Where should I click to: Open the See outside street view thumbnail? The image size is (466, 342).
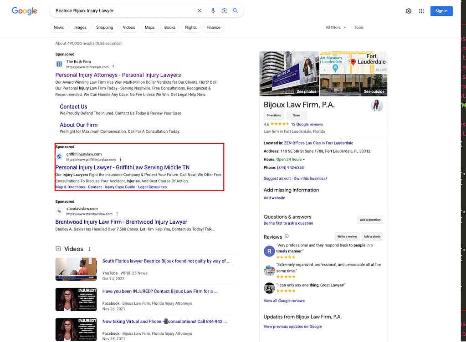click(353, 85)
